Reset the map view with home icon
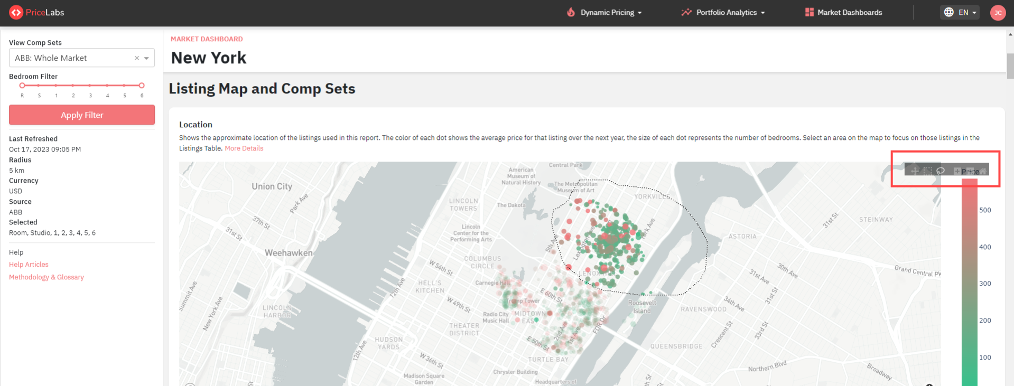Image resolution: width=1014 pixels, height=386 pixels. coord(983,171)
